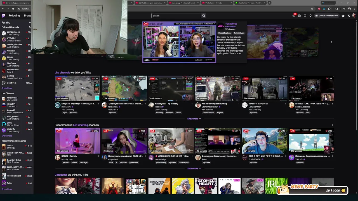Open the crown Prime loot icon
358x201 pixels.
343,16
